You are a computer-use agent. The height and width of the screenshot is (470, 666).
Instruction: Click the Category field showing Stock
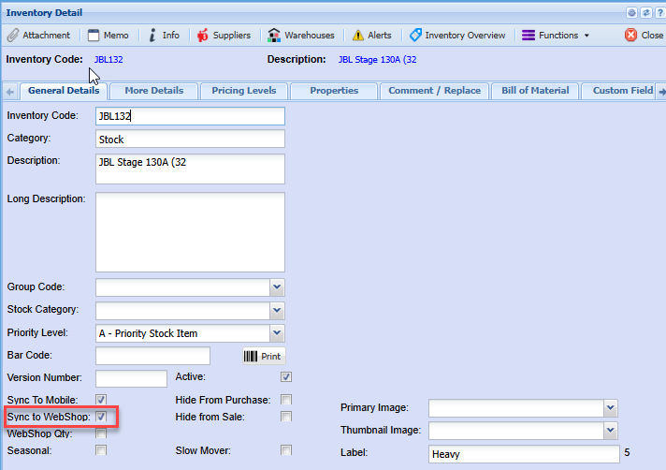tap(190, 139)
